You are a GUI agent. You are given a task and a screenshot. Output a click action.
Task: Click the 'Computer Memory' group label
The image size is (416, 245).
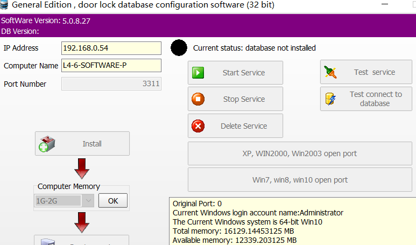pyautogui.click(x=69, y=186)
